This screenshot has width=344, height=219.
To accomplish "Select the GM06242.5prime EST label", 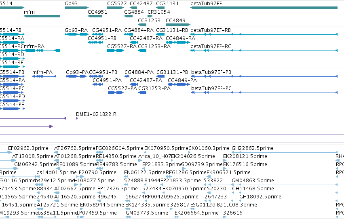I will (35, 164).
